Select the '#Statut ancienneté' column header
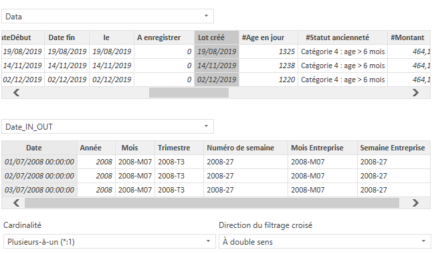The height and width of the screenshot is (254, 442). (x=343, y=37)
